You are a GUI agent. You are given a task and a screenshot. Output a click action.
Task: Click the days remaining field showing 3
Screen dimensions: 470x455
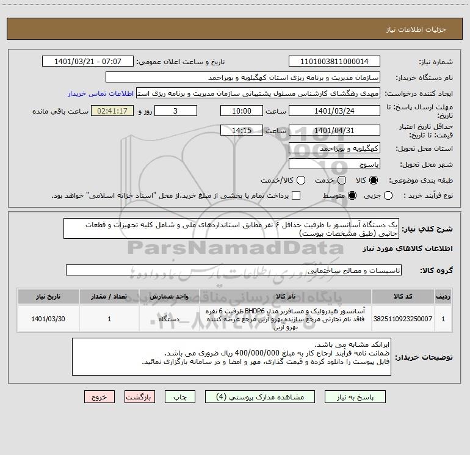click(176, 111)
